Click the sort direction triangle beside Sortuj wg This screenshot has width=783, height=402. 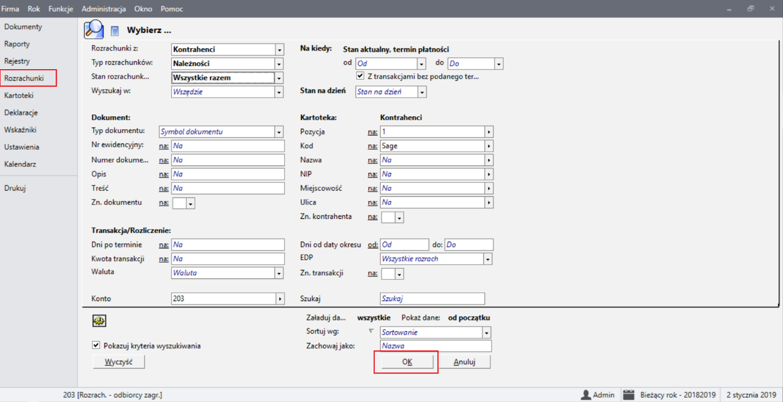pyautogui.click(x=372, y=331)
